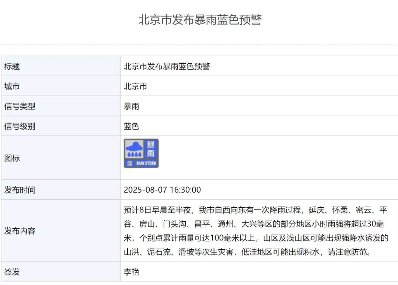This screenshot has width=398, height=285.
Task: Click the content line beginning 预计8日早晨至半夜
Action: (x=255, y=210)
